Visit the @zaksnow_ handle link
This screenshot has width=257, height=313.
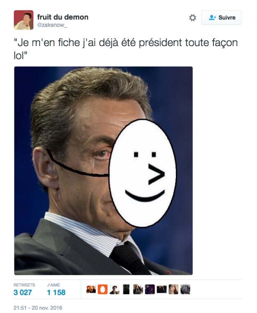point(52,25)
